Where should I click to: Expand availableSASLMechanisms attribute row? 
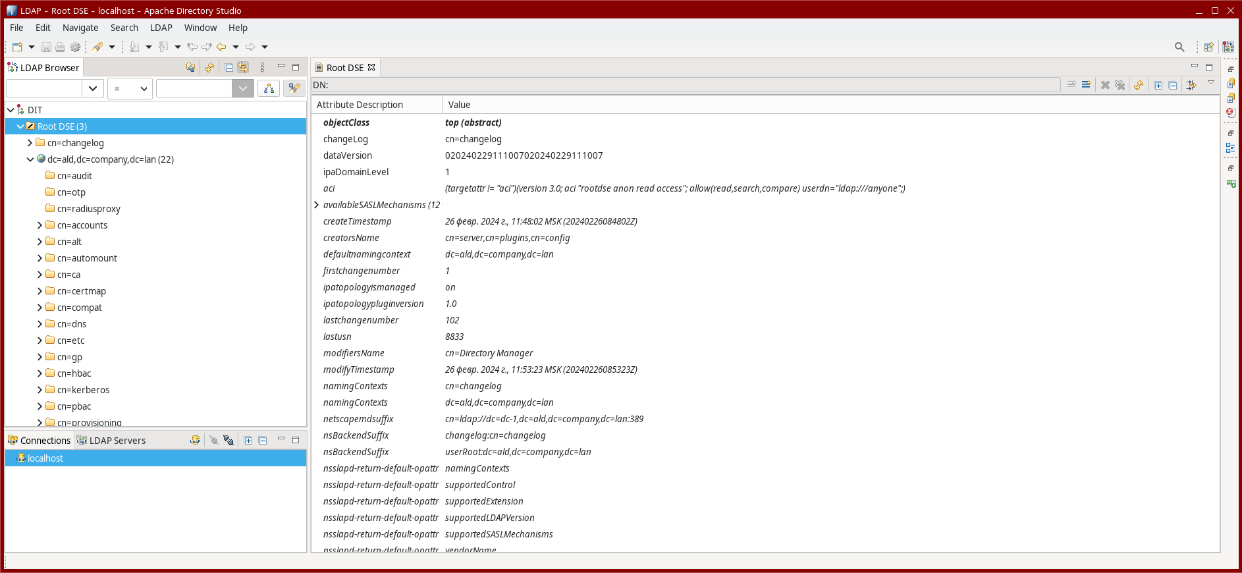click(317, 205)
